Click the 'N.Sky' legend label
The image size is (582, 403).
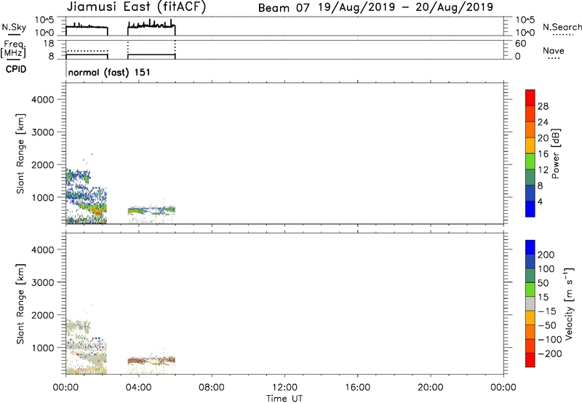tap(14, 28)
